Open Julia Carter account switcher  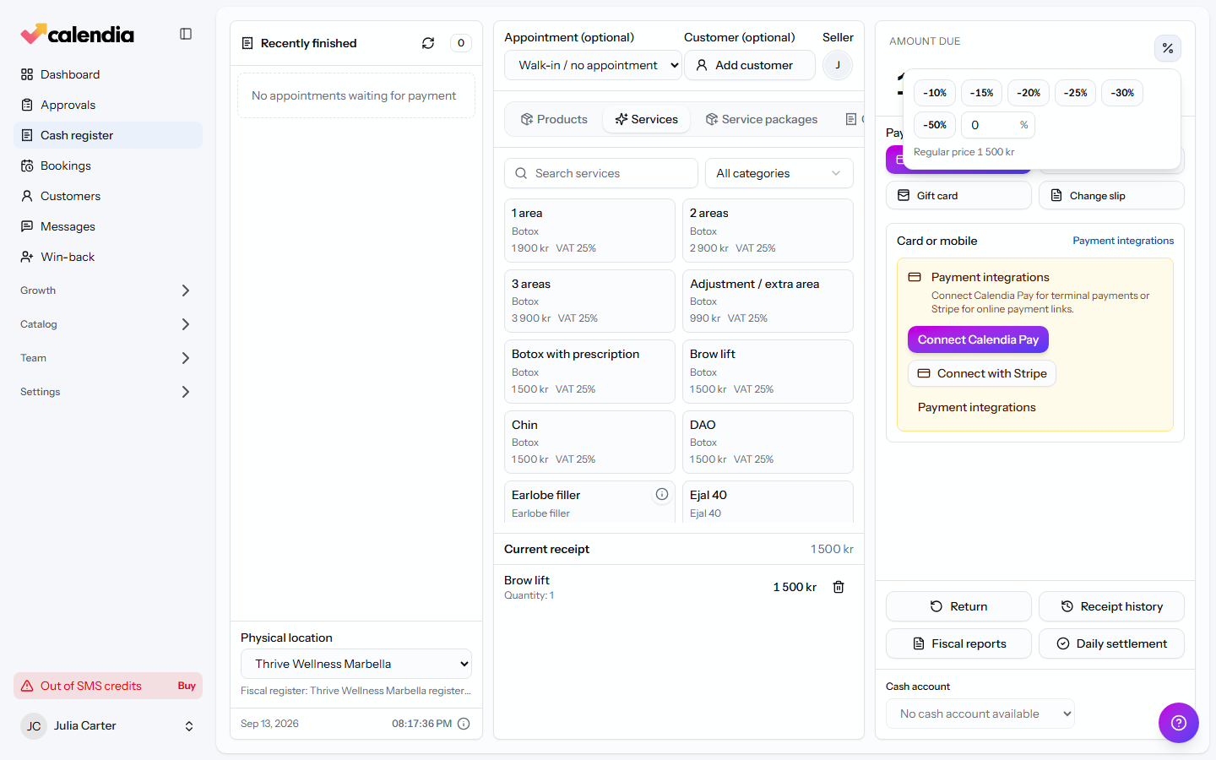(x=108, y=726)
